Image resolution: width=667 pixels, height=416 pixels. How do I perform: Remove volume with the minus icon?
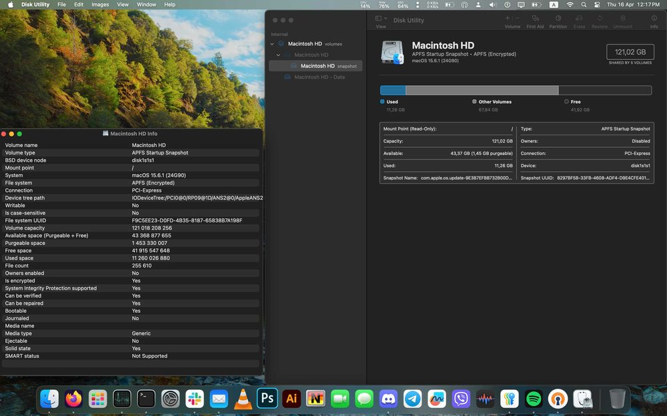coord(518,18)
